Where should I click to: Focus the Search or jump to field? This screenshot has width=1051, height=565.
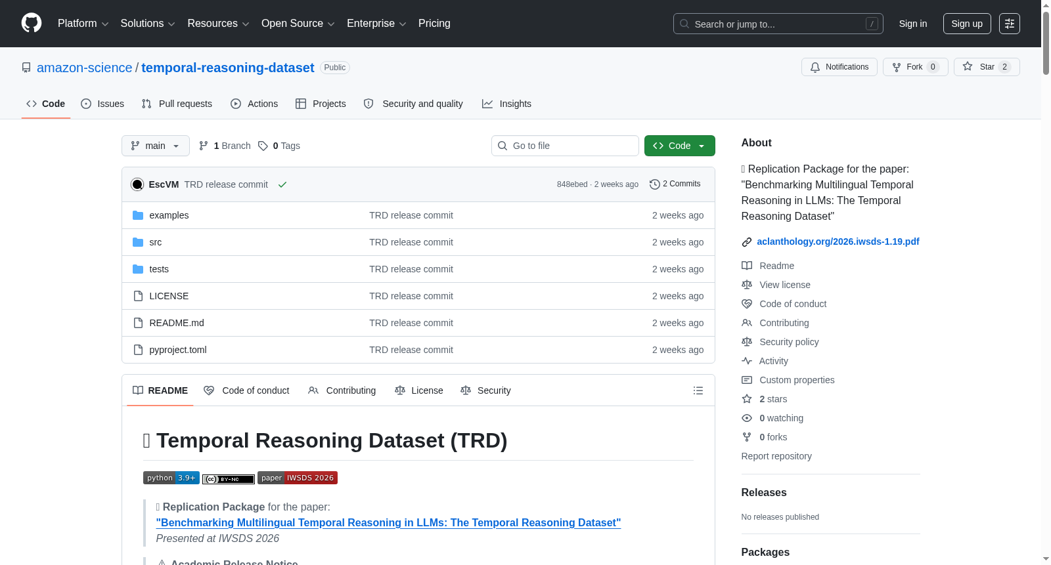coord(778,24)
